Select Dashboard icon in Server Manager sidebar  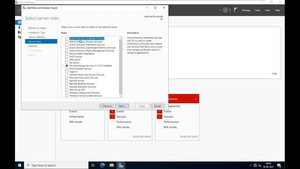point(19,23)
